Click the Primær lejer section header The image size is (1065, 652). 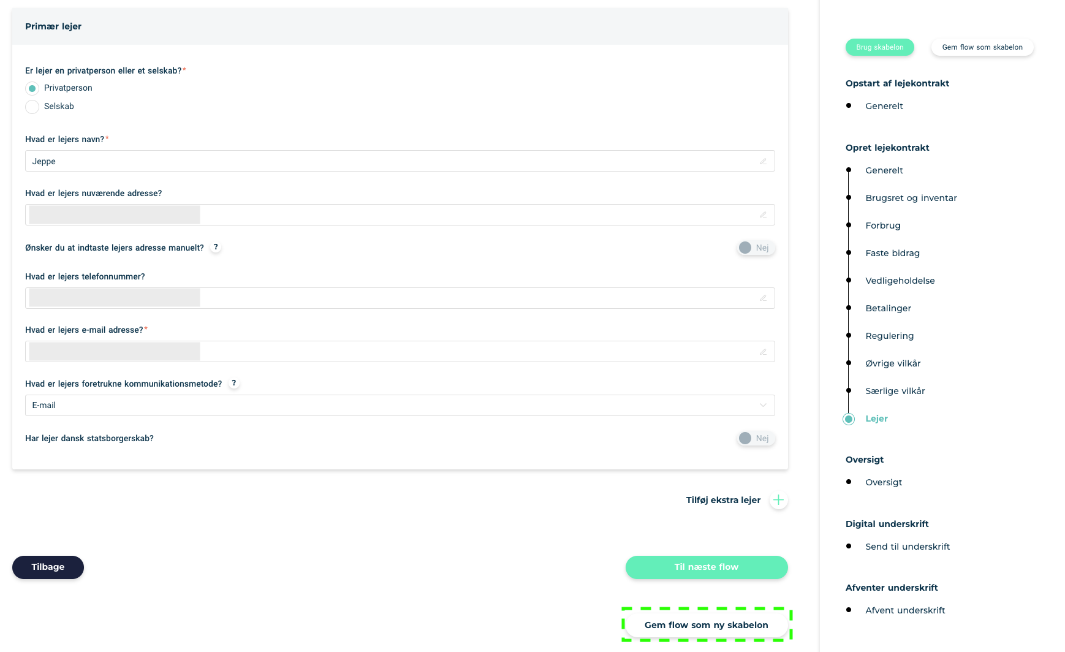(x=400, y=26)
